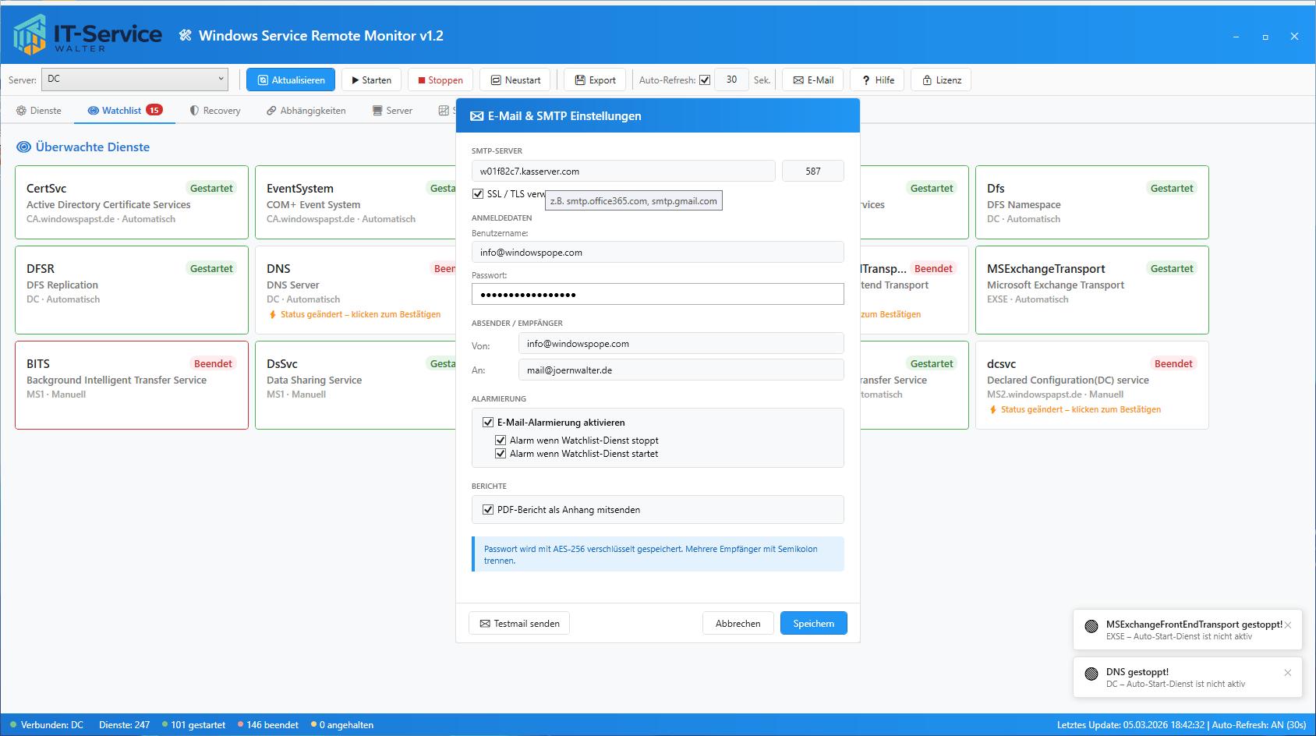Switch to the Dienste tab

[39, 111]
